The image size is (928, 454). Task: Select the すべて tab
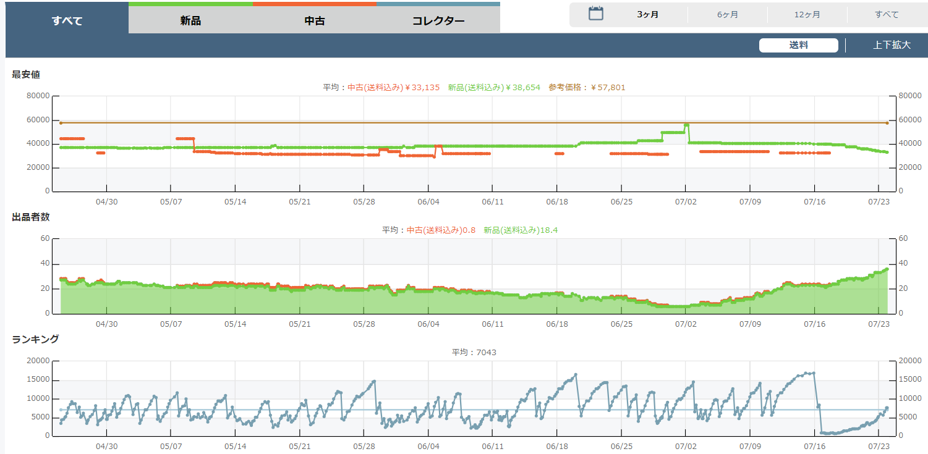(67, 20)
